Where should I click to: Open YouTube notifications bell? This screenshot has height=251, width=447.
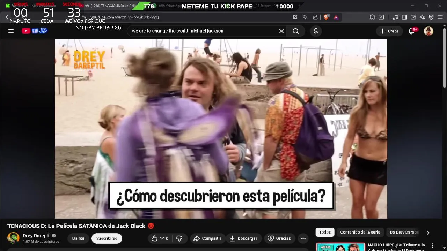[412, 31]
